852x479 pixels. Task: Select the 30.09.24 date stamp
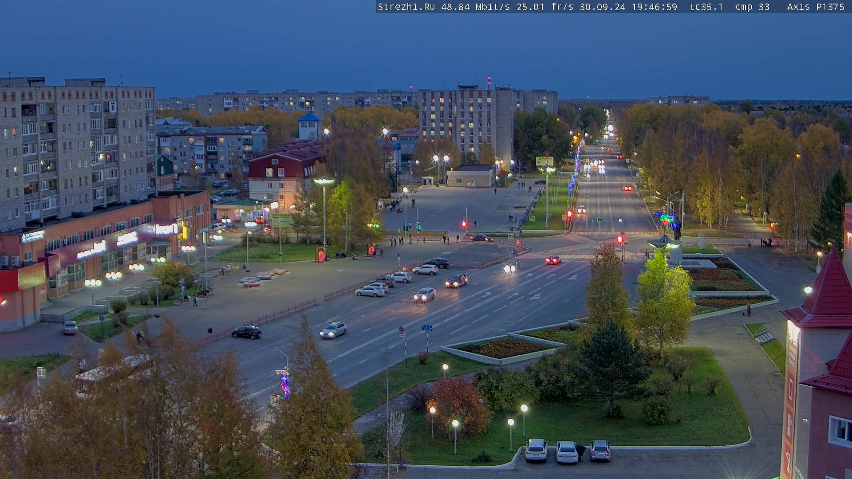click(603, 7)
